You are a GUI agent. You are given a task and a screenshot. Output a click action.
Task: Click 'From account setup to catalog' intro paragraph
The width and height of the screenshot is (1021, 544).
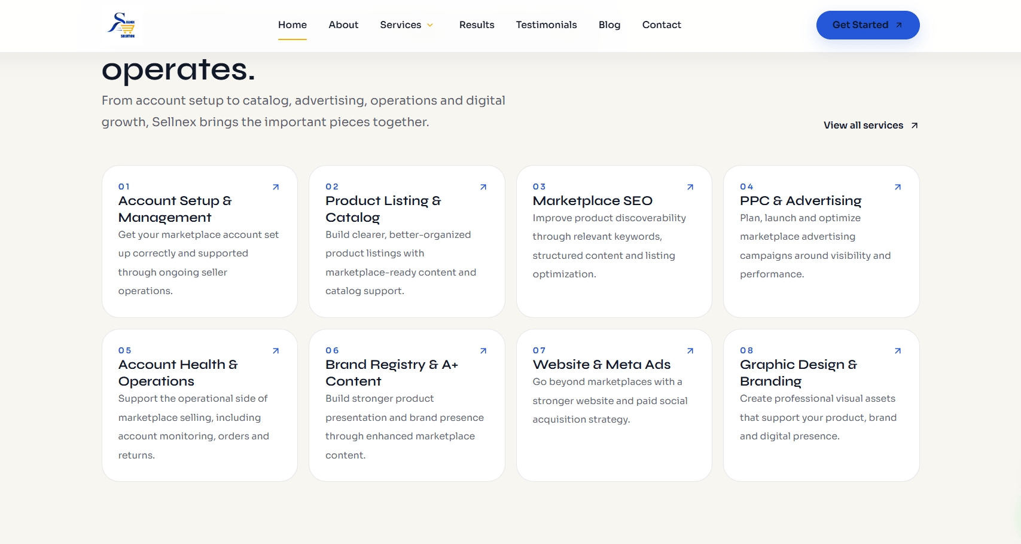[x=303, y=111]
